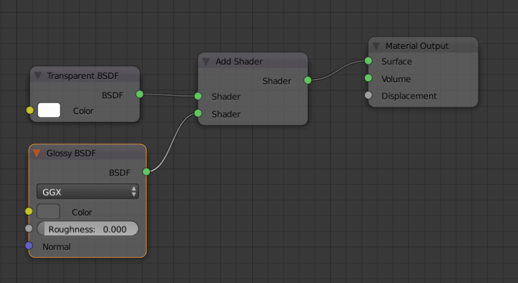This screenshot has height=283, width=518.
Task: Click the second Shader input socket
Action: [x=198, y=113]
